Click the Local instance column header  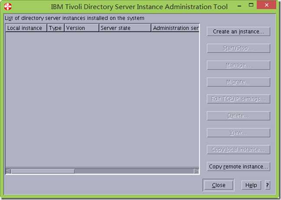(26, 28)
